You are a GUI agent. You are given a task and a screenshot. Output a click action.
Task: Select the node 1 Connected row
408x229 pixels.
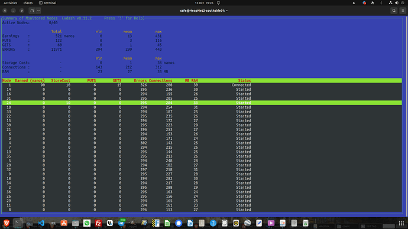coord(202,85)
